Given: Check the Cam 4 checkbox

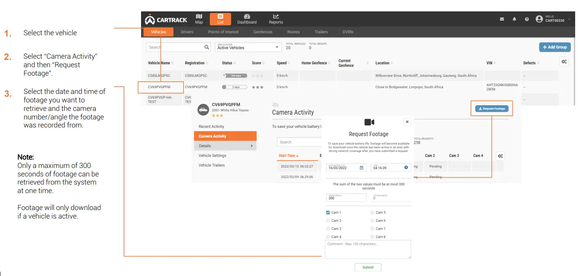Looking at the screenshot, I should click(328, 237).
